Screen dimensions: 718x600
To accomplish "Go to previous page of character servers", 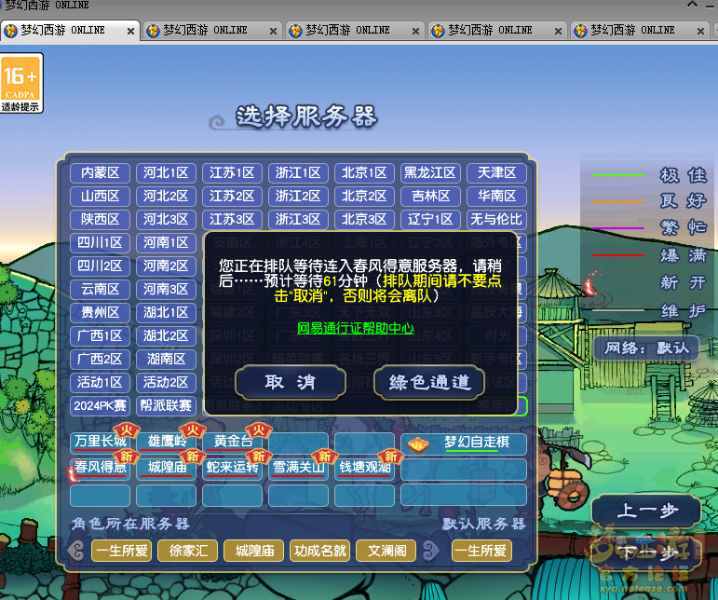I will pos(77,551).
